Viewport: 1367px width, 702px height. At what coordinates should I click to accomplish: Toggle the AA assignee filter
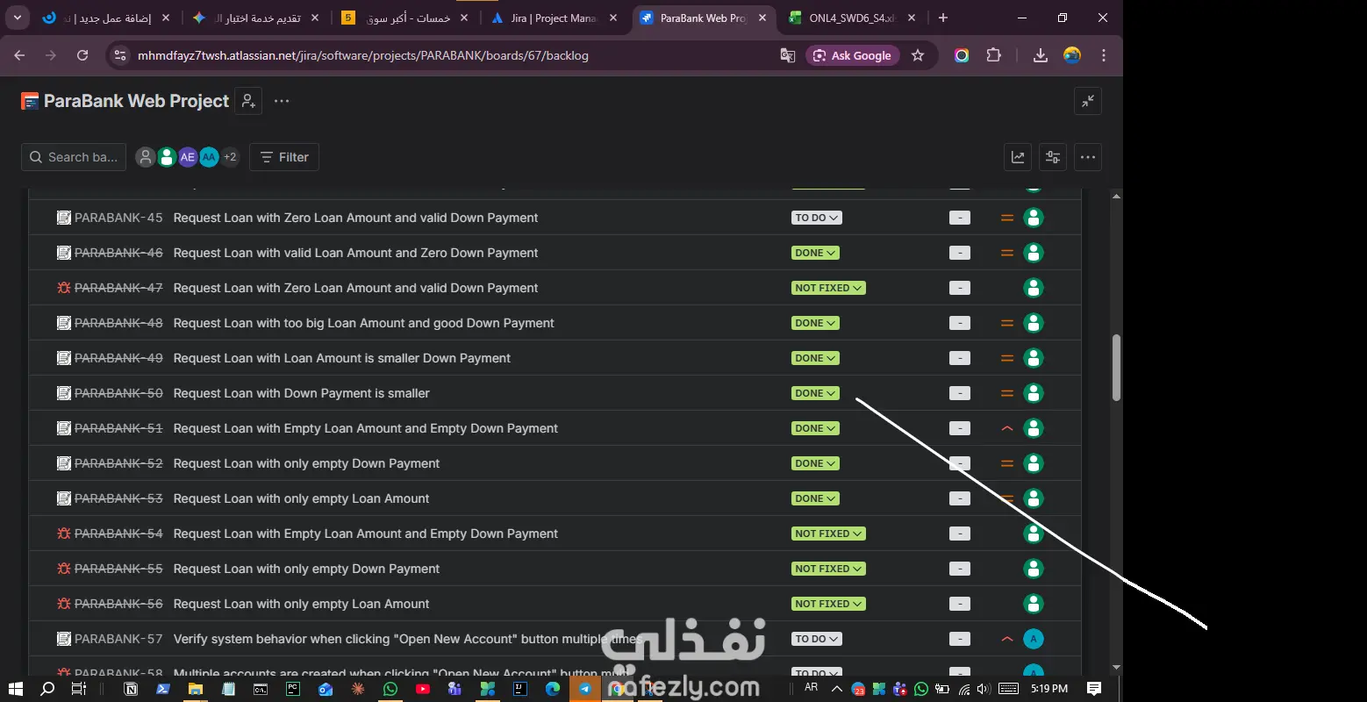[x=208, y=157]
